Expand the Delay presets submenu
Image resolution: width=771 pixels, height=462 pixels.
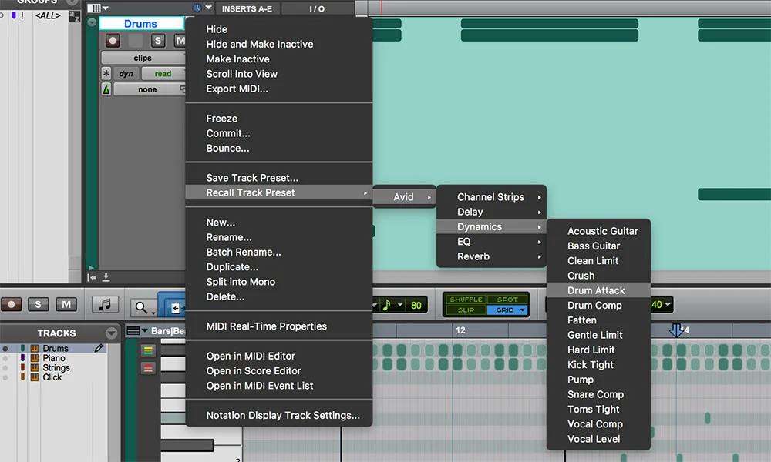tap(491, 212)
